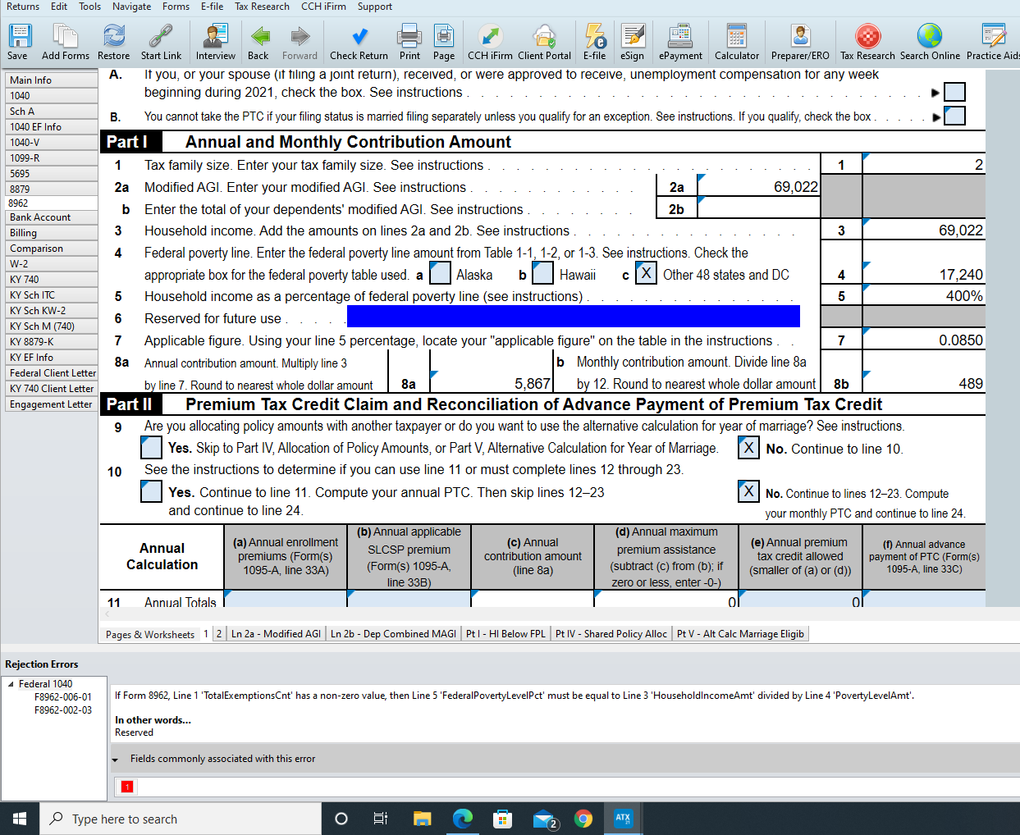
Task: Switch to Pt I - HI Below FPL tab
Action: click(505, 634)
